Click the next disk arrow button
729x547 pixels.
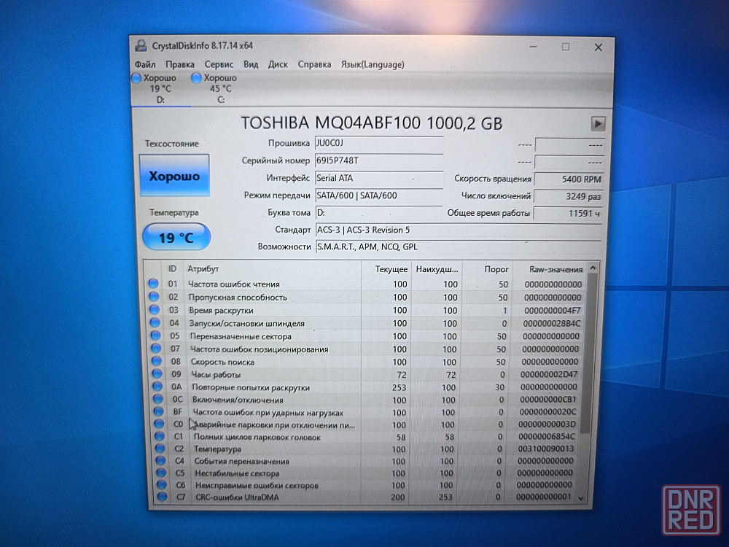coord(598,124)
